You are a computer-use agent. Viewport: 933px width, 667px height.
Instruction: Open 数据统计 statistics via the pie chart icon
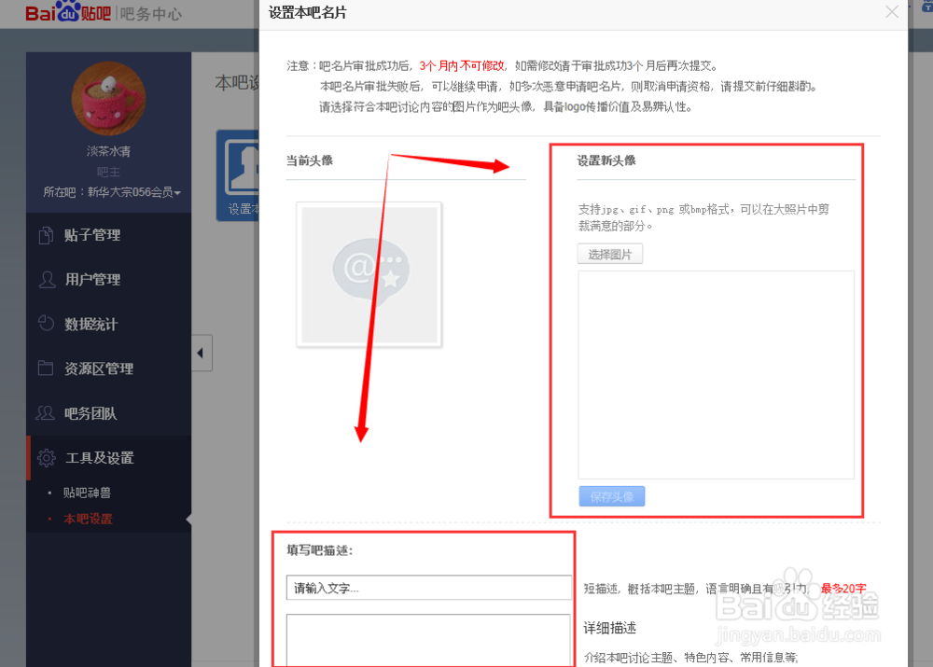pos(47,324)
